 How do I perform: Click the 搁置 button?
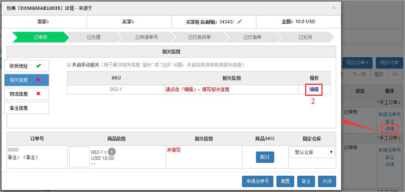285,181
